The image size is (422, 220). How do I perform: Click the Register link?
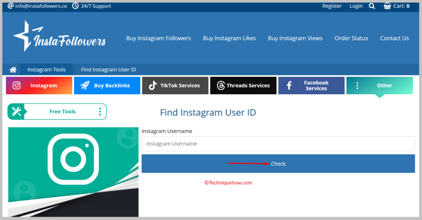[332, 6]
